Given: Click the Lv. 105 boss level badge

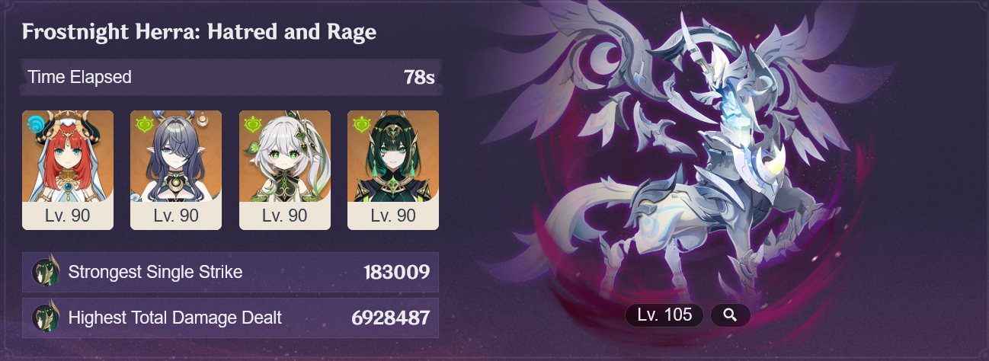Looking at the screenshot, I should pos(665,315).
